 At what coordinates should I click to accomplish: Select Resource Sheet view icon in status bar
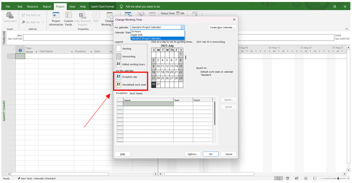pyautogui.click(x=306, y=178)
